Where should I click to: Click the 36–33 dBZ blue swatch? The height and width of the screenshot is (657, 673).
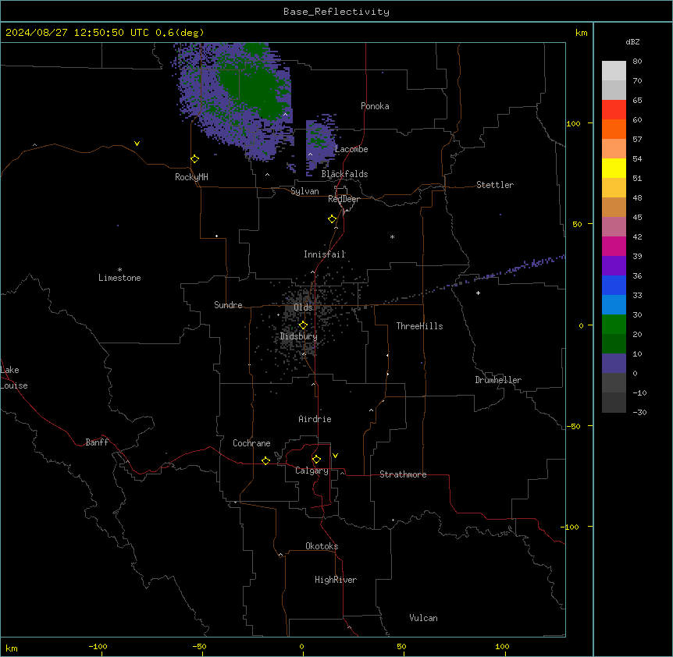(x=614, y=285)
